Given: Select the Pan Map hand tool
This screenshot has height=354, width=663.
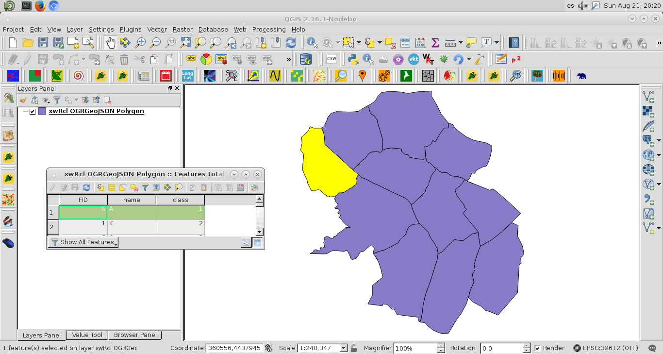Looking at the screenshot, I should [x=111, y=43].
